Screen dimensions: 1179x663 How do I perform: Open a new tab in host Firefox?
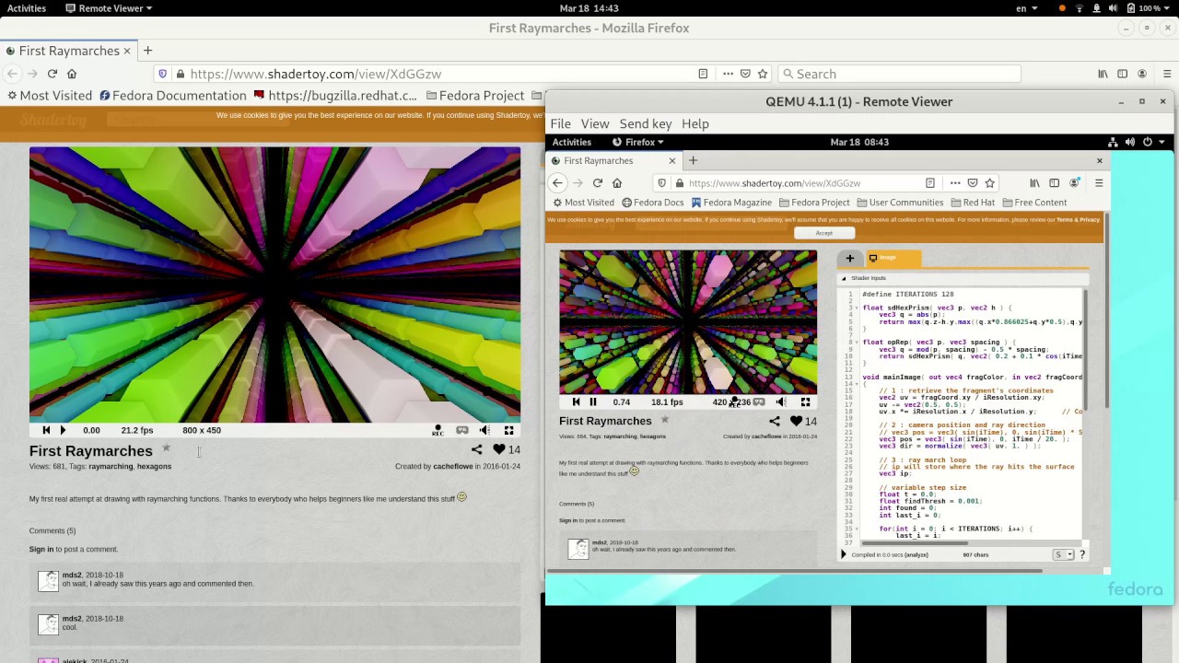(x=147, y=51)
